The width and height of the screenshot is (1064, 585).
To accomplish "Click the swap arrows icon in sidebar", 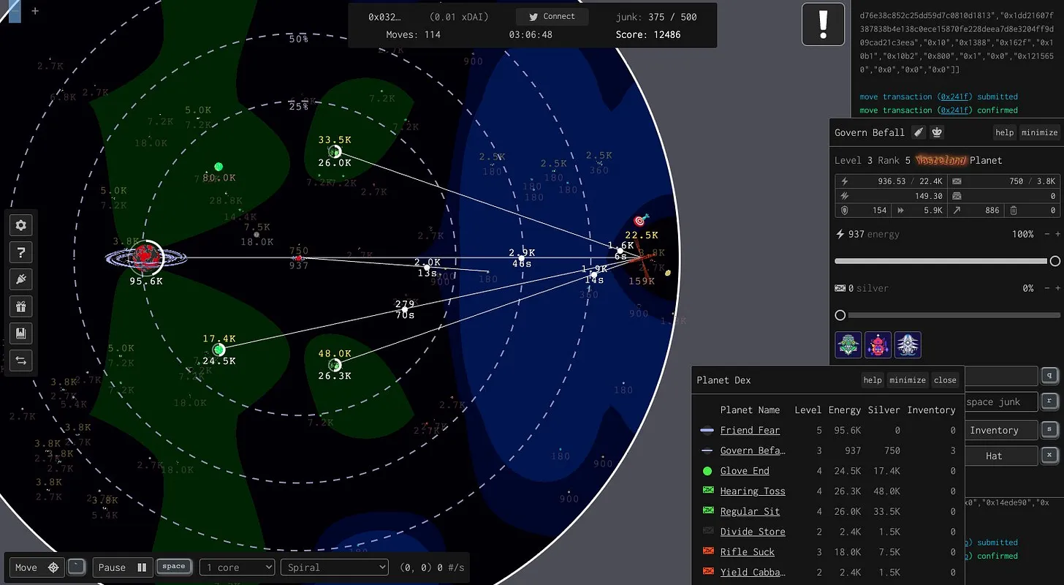I will click(x=20, y=360).
